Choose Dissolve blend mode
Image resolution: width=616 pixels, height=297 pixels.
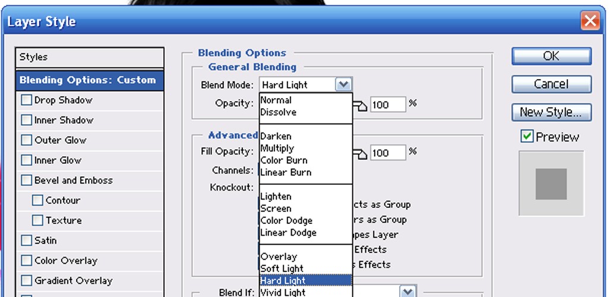[305, 112]
